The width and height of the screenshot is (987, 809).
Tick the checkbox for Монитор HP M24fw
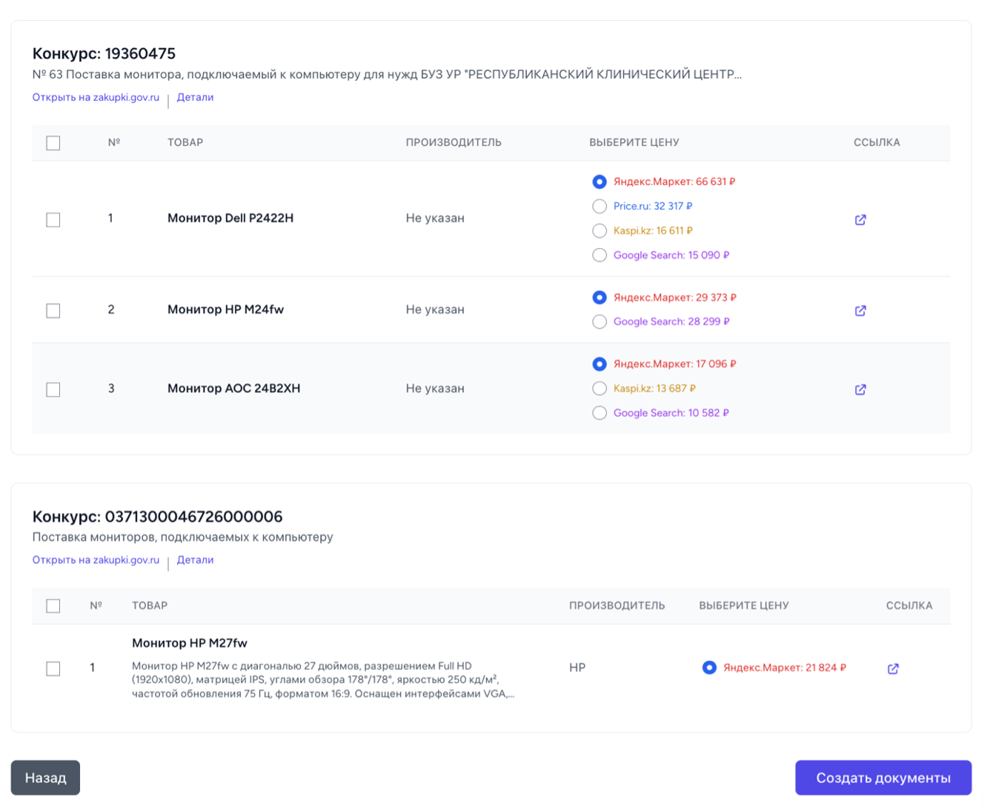53,311
